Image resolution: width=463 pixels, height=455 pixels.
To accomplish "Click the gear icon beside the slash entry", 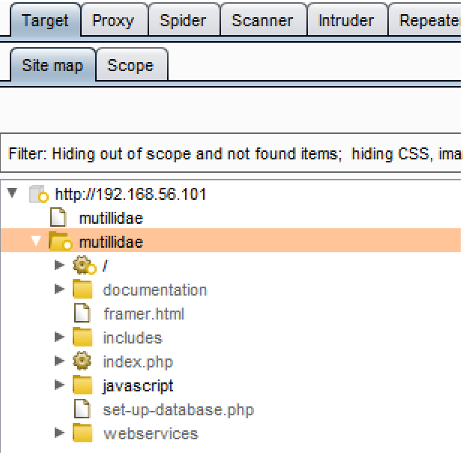I will point(83,266).
